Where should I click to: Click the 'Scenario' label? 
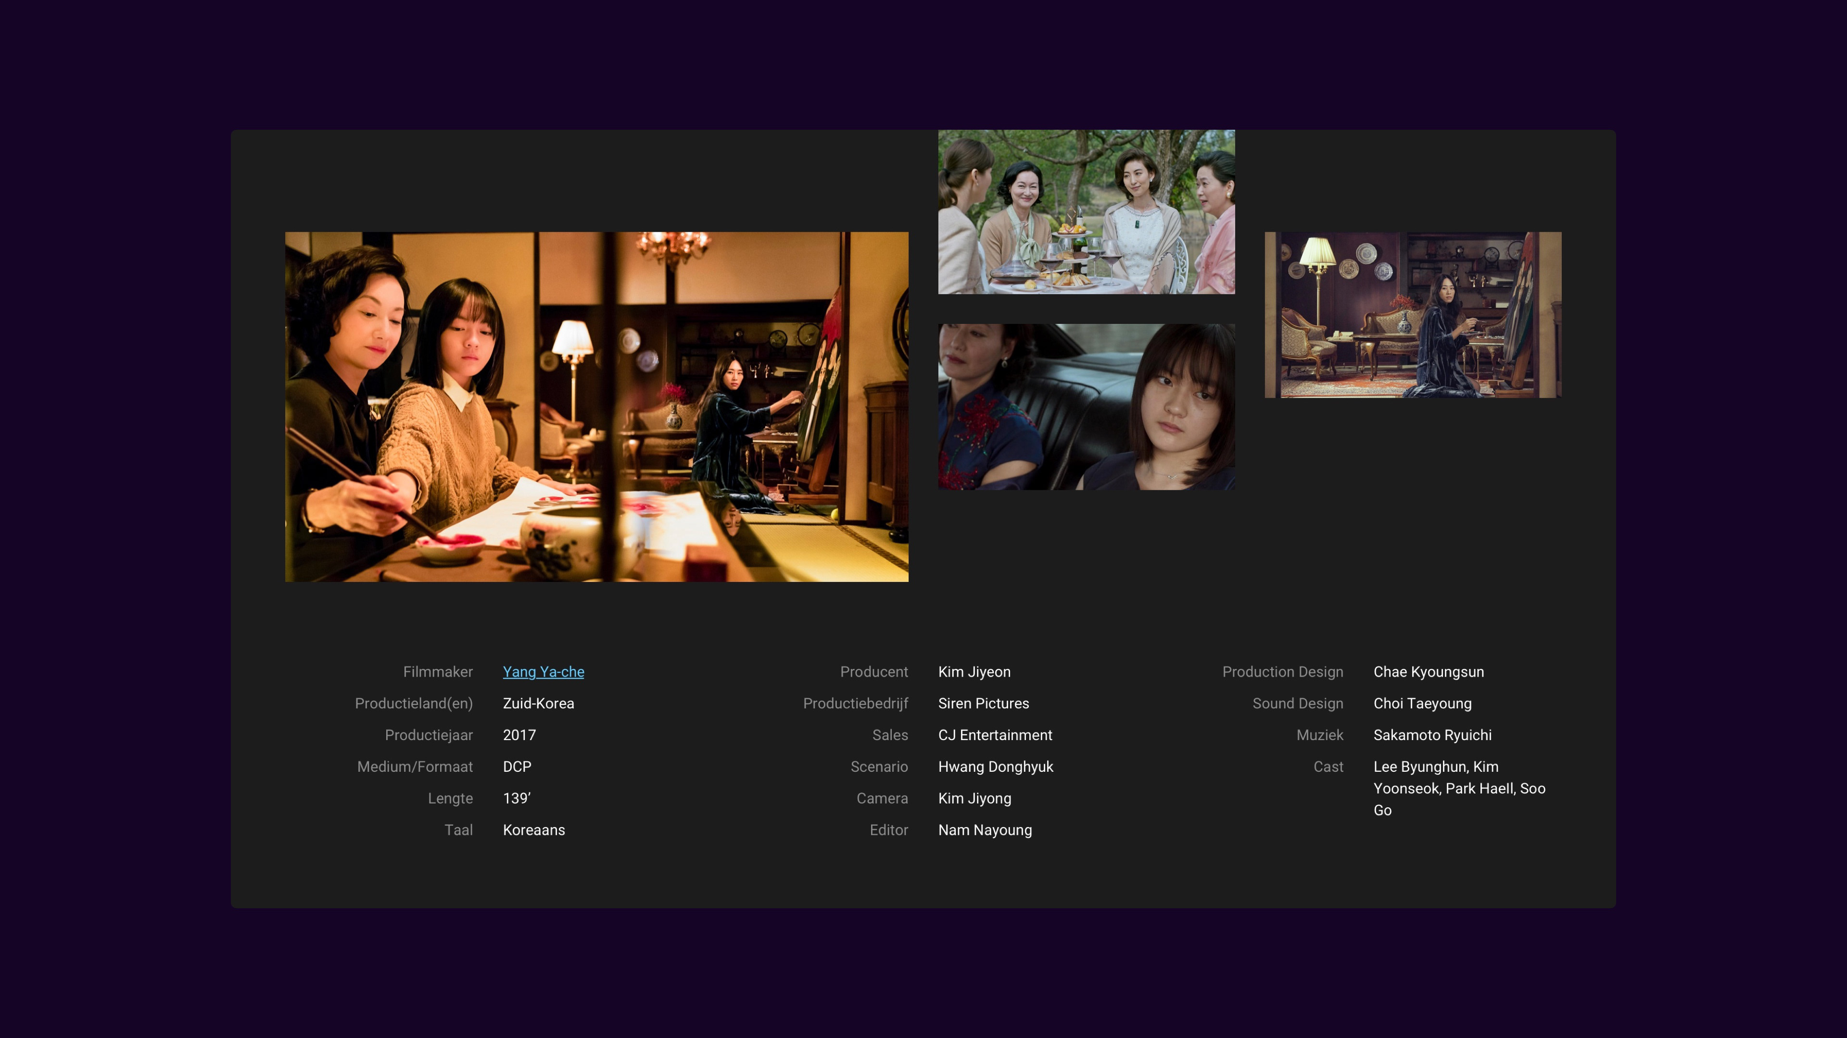tap(879, 766)
